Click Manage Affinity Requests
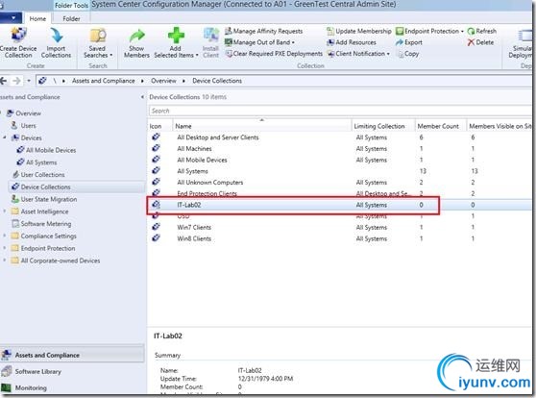This screenshot has width=536, height=398. click(263, 31)
